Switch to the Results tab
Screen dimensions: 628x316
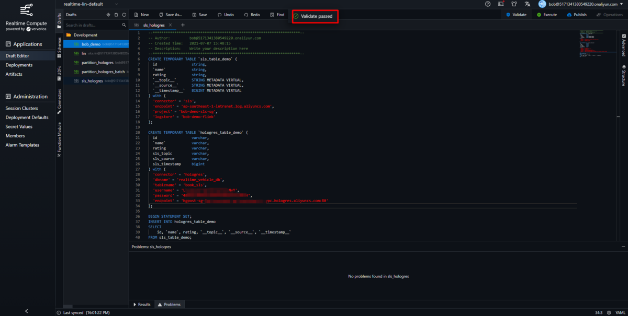click(141, 305)
